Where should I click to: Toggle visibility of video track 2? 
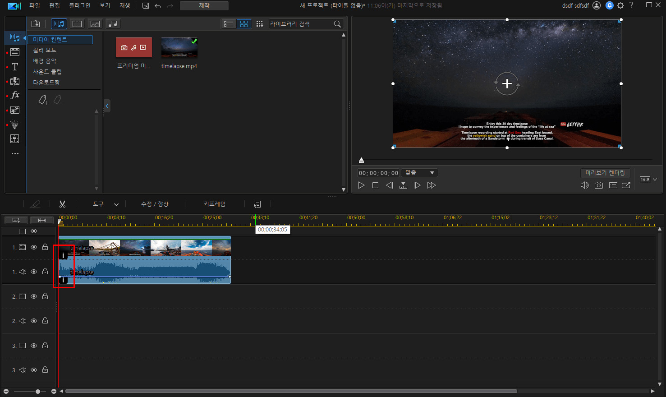(34, 296)
